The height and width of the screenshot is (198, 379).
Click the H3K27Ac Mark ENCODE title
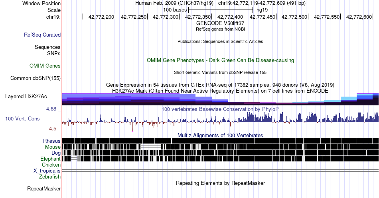click(x=220, y=91)
